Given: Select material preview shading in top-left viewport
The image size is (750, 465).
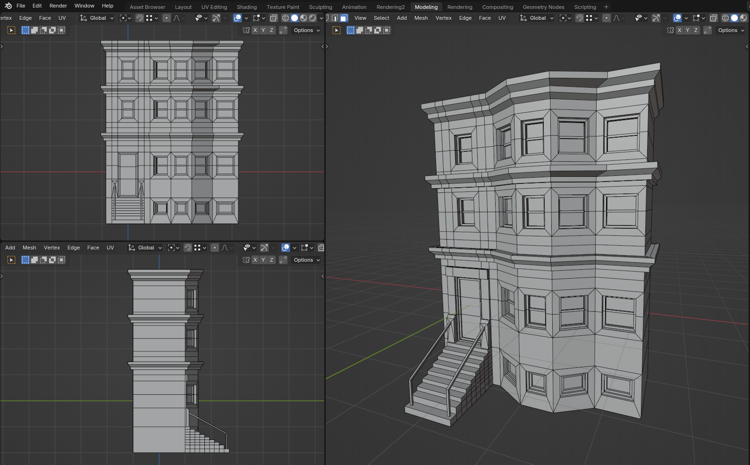Looking at the screenshot, I should (x=303, y=18).
